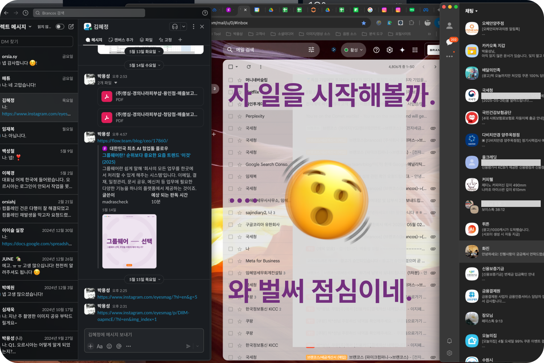Open 화진 chat in KakaoTalk
Viewport: 544px width, 363px height.
pyautogui.click(x=502, y=251)
